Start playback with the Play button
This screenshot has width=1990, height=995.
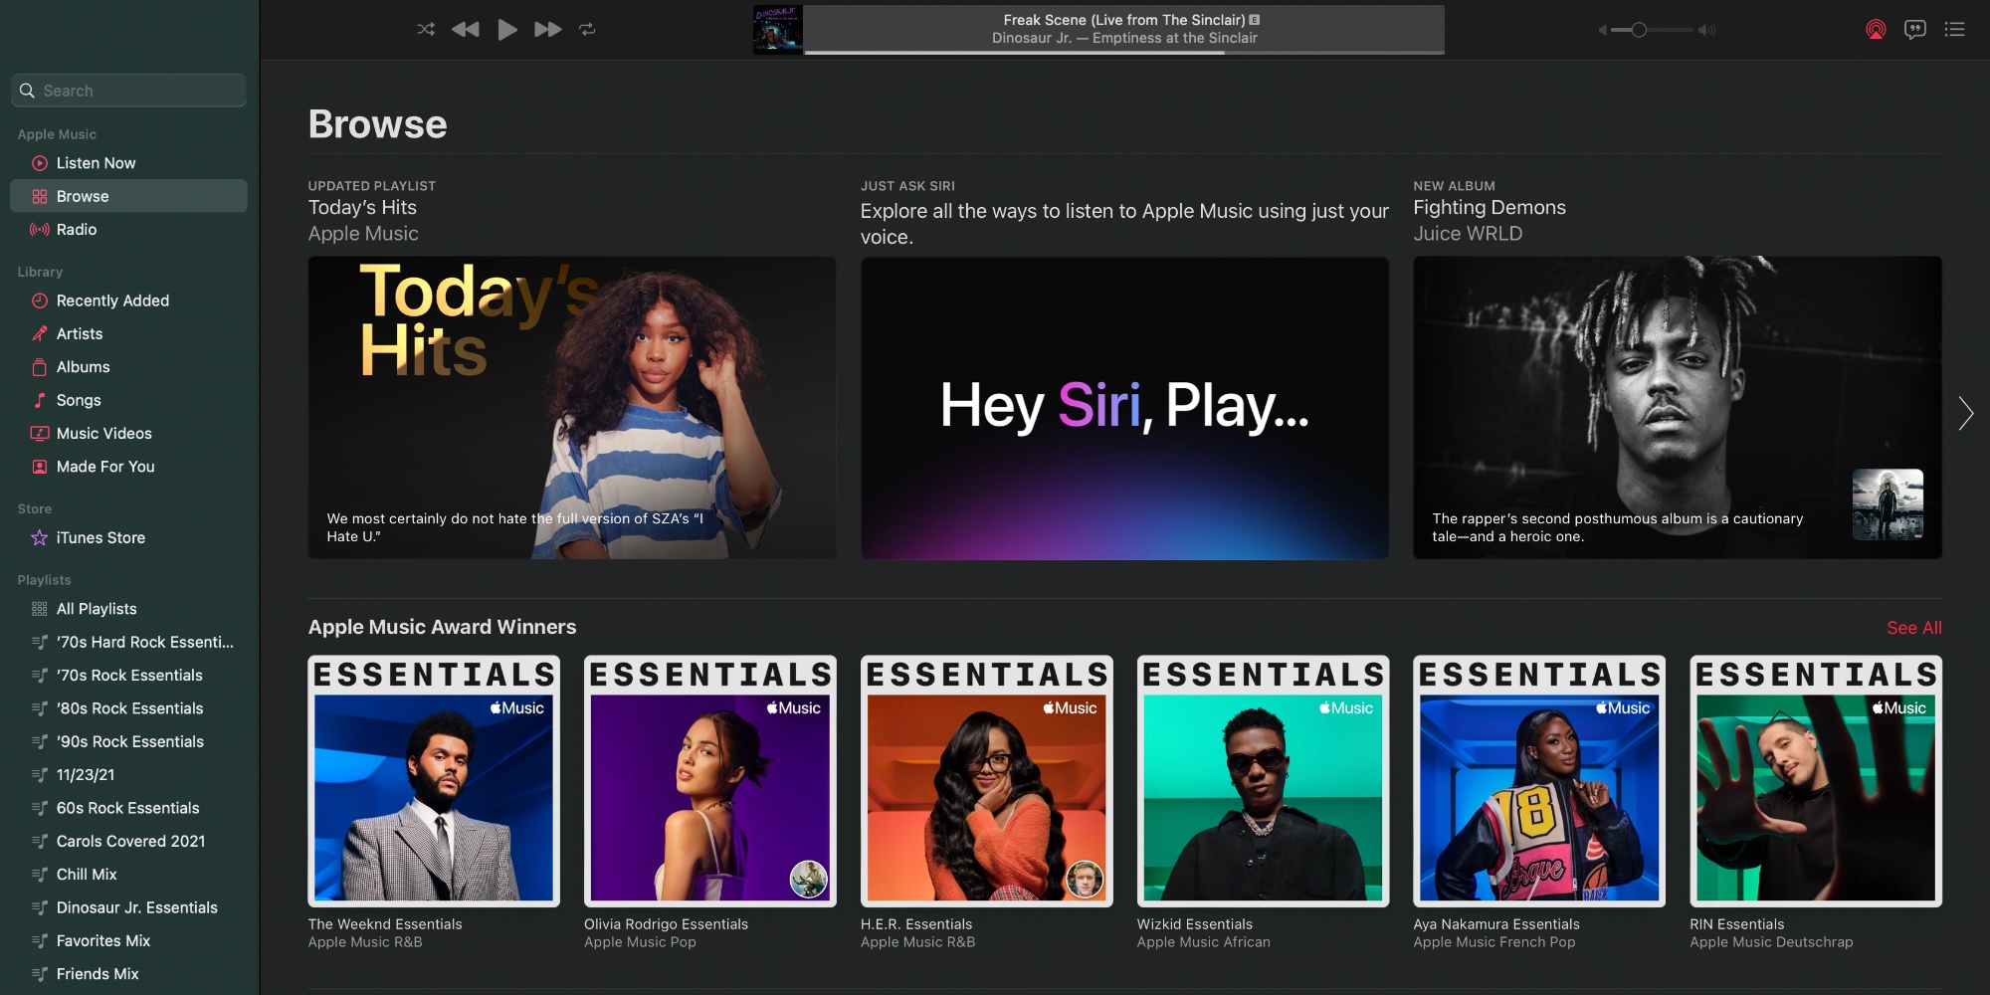506,29
